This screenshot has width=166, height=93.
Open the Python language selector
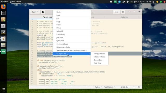(99, 87)
